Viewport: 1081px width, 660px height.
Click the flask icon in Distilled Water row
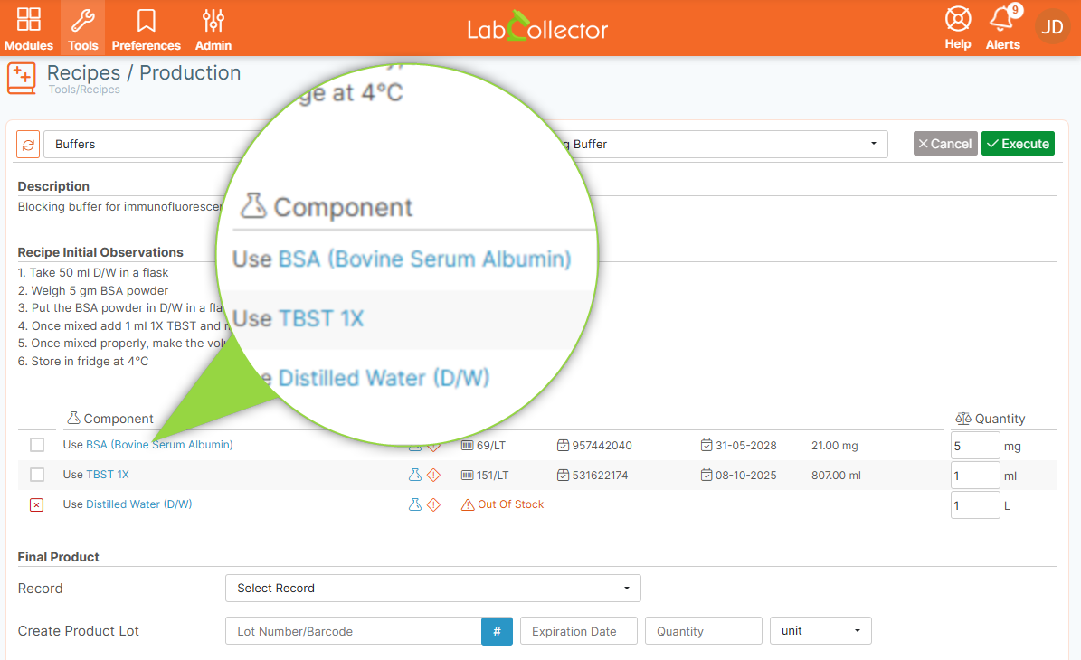point(415,504)
